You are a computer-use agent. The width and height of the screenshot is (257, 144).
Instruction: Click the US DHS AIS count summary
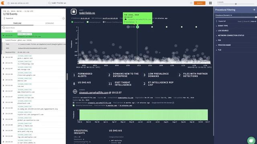[82, 84]
